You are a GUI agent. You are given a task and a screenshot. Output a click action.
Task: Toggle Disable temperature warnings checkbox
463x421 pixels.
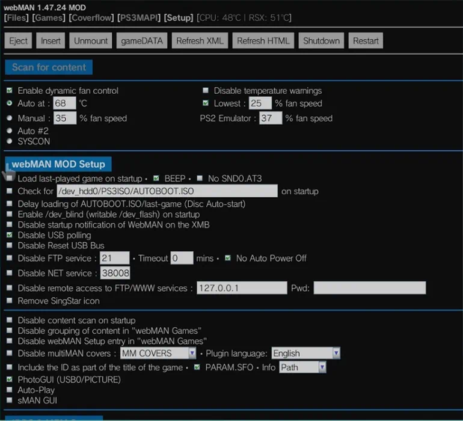tap(206, 90)
